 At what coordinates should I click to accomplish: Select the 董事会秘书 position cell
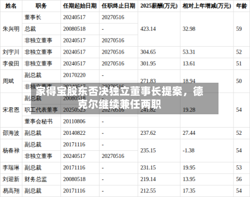(38, 121)
